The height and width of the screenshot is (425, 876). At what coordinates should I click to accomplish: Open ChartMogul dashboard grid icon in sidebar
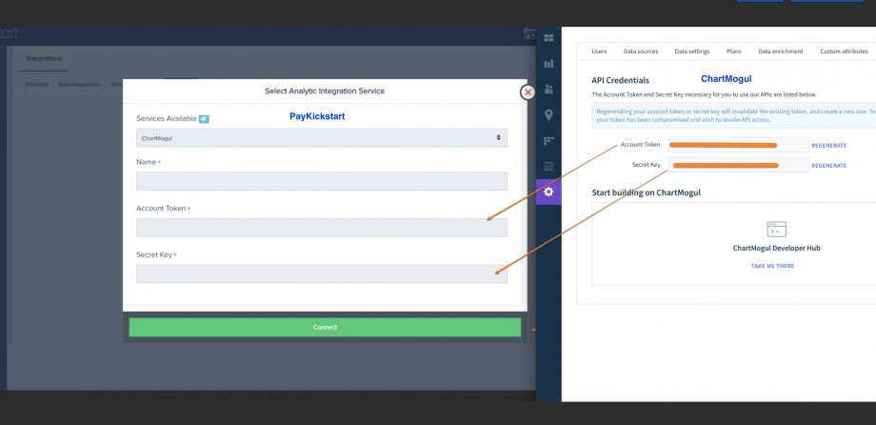[548, 38]
